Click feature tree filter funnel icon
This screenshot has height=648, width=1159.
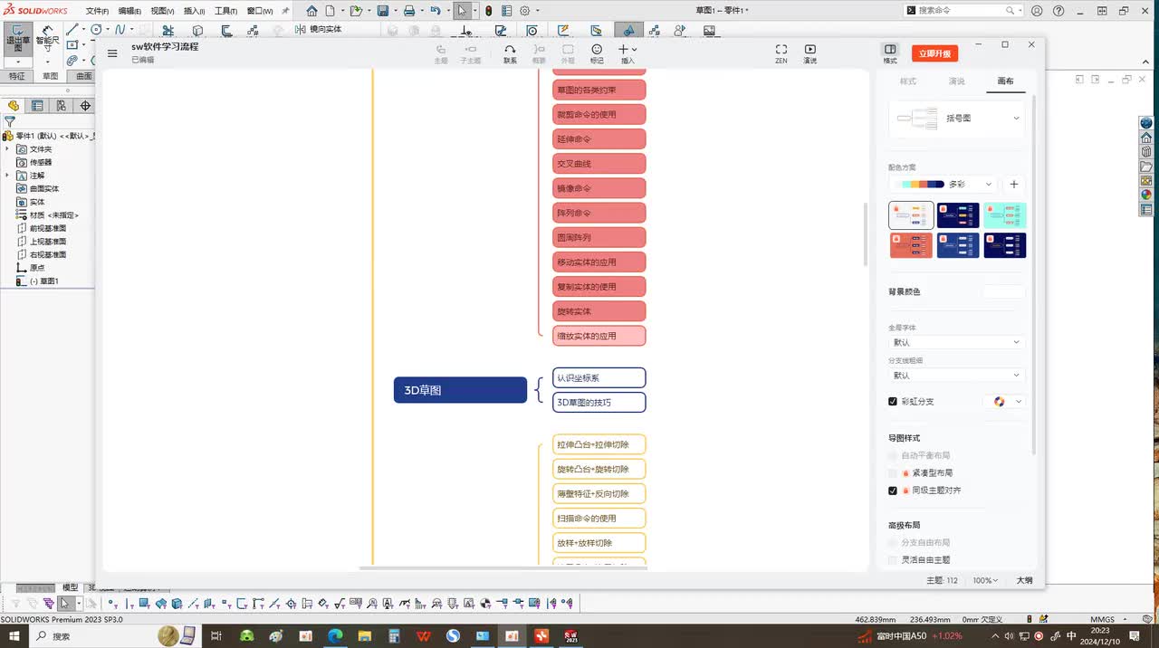(x=10, y=121)
